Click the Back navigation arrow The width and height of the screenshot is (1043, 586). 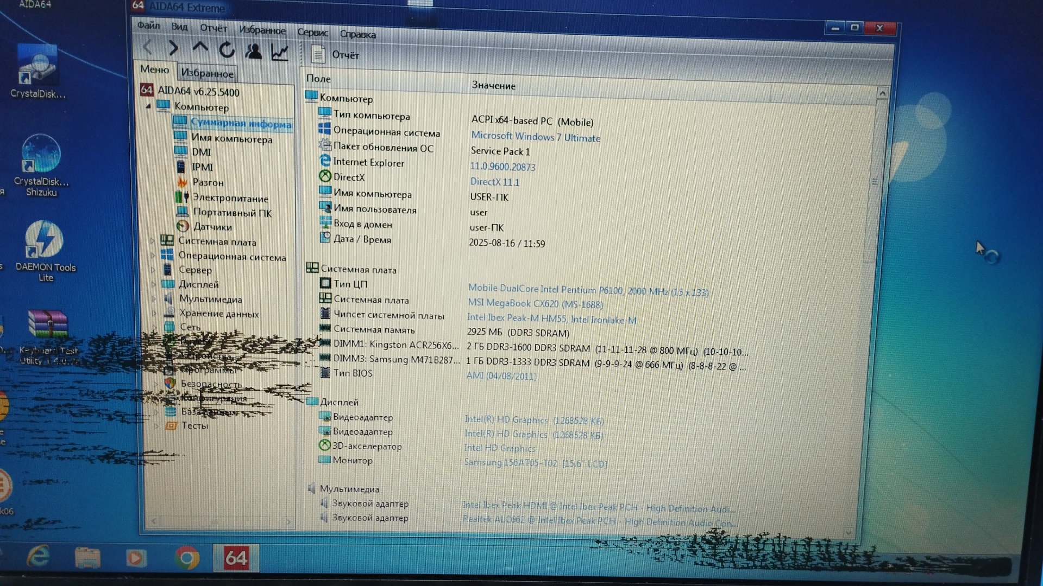(148, 48)
